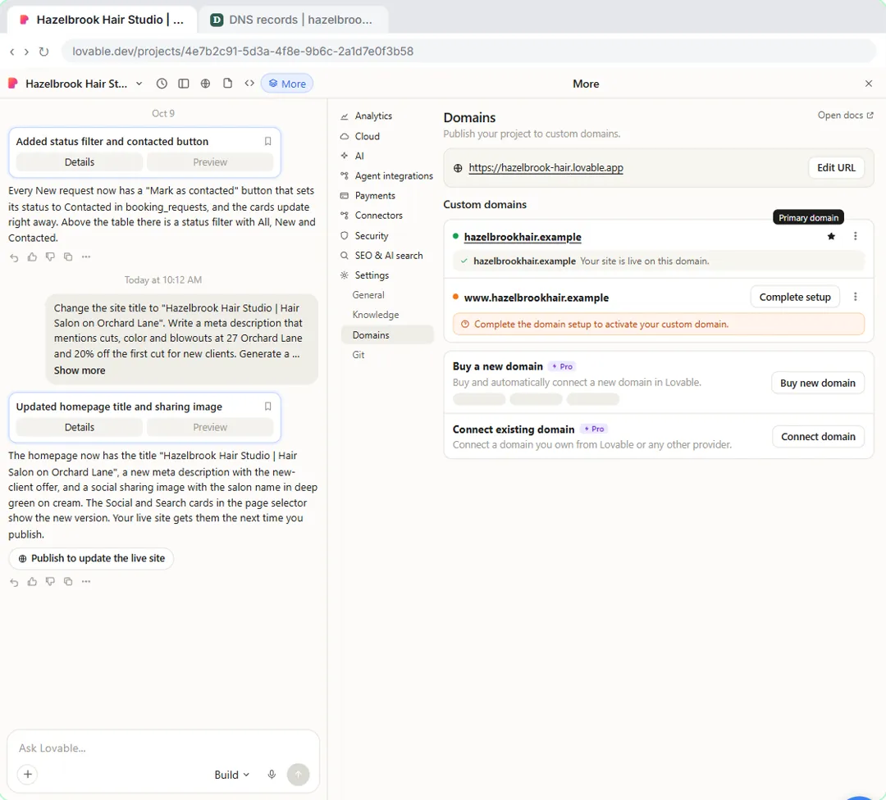Open Preview of 'Added status filter' card
The image size is (886, 800).
[210, 162]
